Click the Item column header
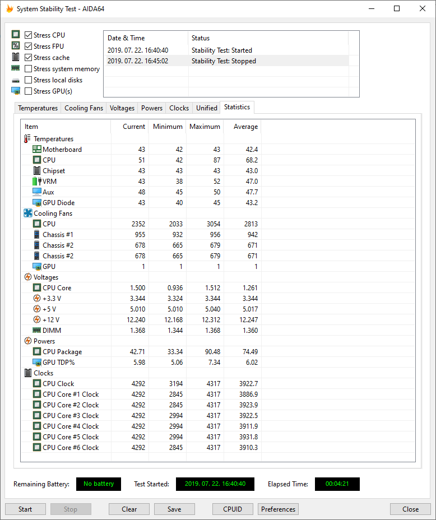Image resolution: width=436 pixels, height=520 pixels. tap(66, 126)
